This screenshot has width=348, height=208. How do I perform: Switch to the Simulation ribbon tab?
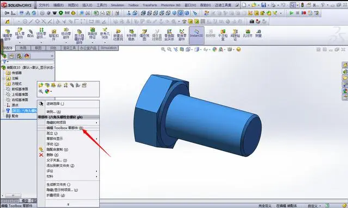click(x=109, y=48)
